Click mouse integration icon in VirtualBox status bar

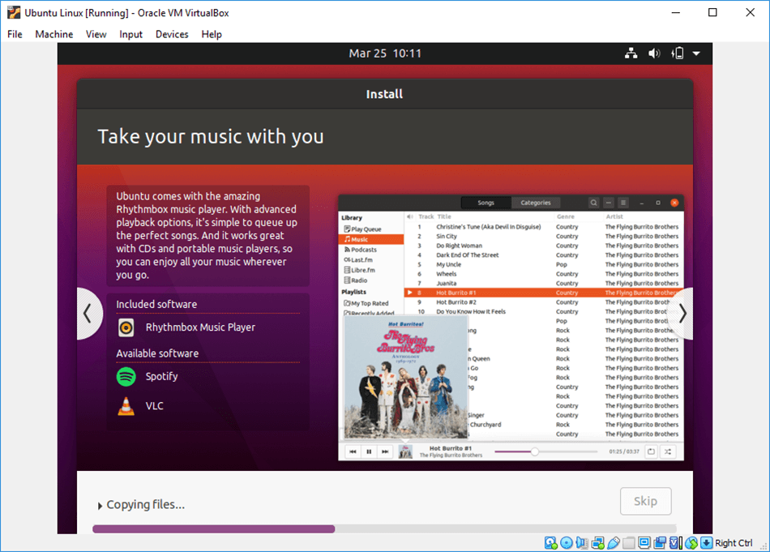coord(691,542)
